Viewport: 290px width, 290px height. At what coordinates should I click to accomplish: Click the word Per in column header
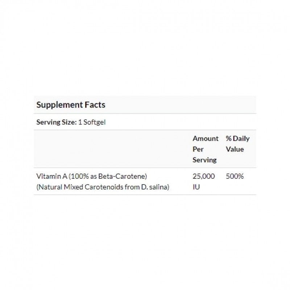(198, 149)
